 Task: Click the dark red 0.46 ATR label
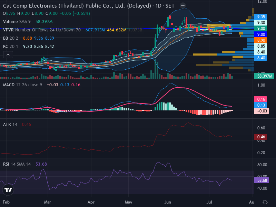pyautogui.click(x=260, y=137)
